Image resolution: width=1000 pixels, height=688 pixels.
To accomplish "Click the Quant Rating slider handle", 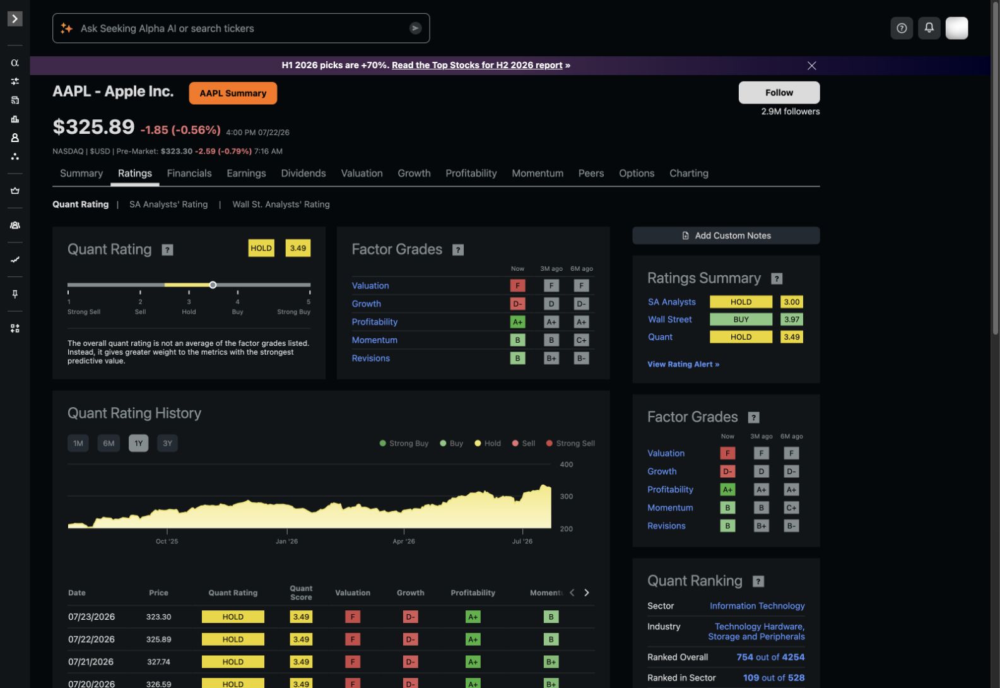I will pyautogui.click(x=213, y=285).
